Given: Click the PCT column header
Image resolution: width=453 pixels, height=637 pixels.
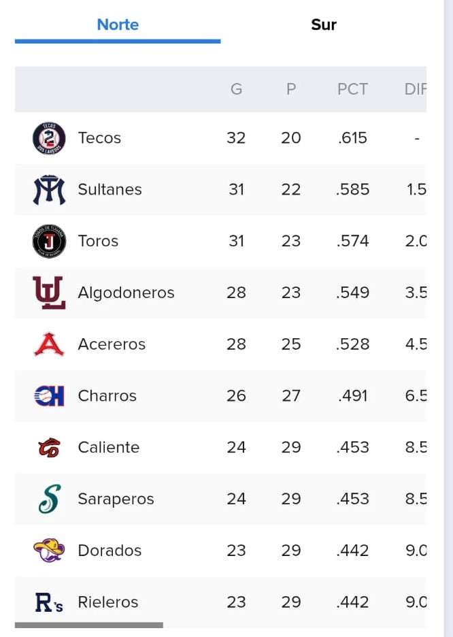Looking at the screenshot, I should pyautogui.click(x=352, y=89).
